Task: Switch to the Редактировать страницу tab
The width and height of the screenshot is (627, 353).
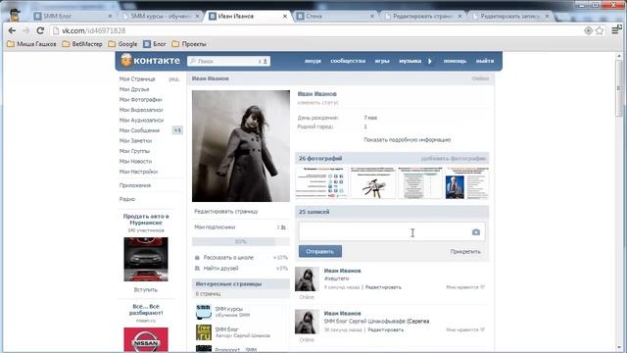Action: [x=423, y=16]
